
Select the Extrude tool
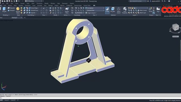click(4, 10)
